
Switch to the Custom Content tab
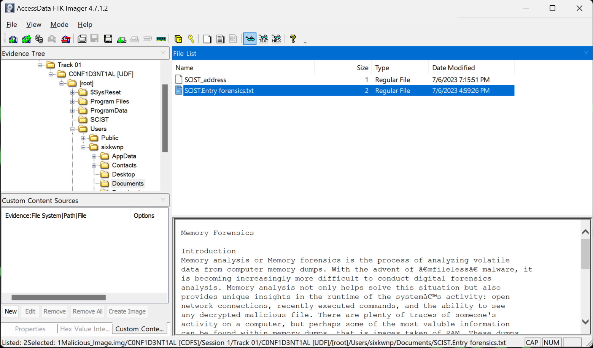(139, 329)
